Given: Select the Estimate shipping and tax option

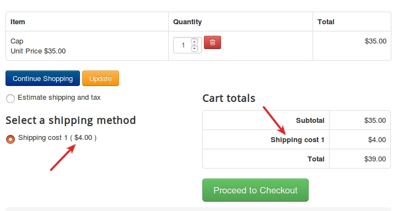Looking at the screenshot, I should pos(10,99).
